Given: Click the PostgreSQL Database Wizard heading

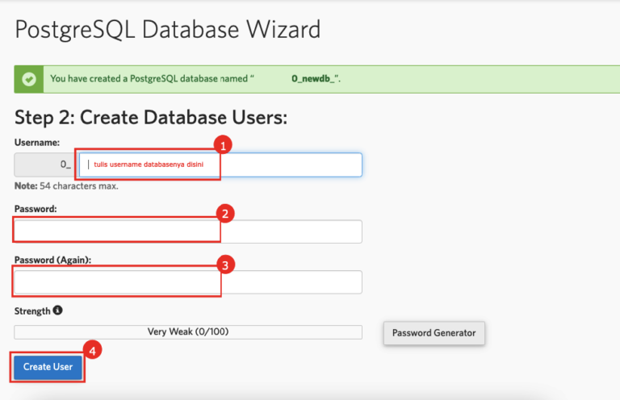Looking at the screenshot, I should (167, 30).
